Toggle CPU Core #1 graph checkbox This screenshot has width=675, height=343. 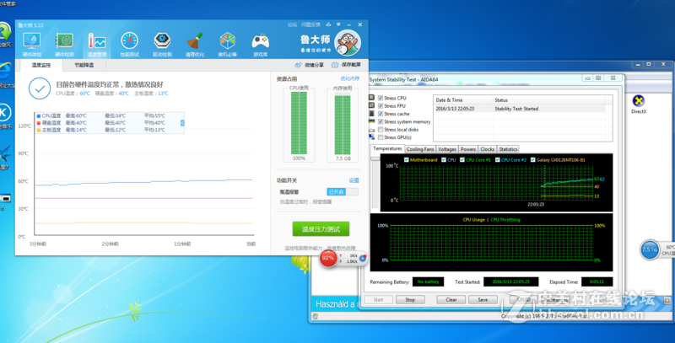pyautogui.click(x=462, y=160)
